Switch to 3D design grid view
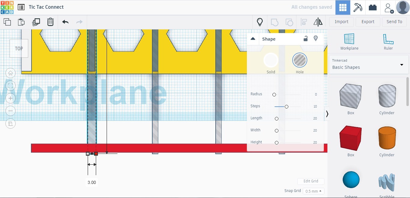Screen dimensions: 410x198 343,8
